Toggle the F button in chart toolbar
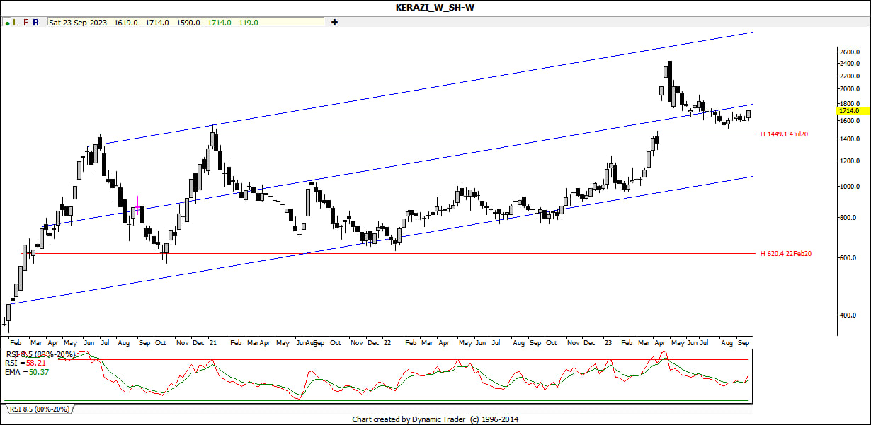The image size is (871, 425). [x=26, y=23]
